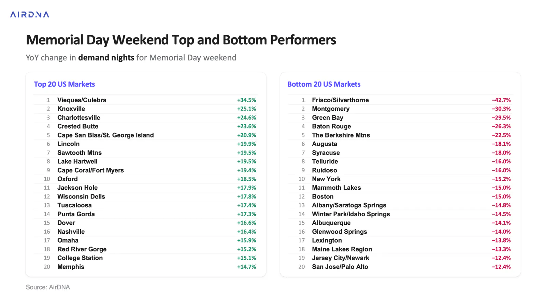Select Lake Hartwell market name
This screenshot has height=307, width=546.
coord(77,161)
